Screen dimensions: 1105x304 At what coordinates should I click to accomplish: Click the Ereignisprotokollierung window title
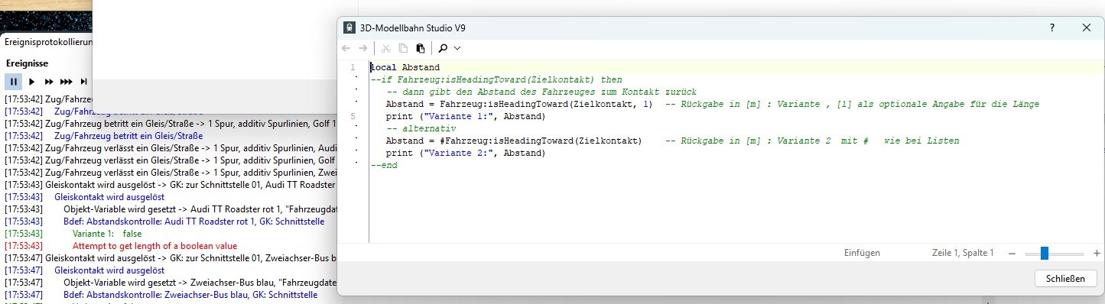[x=47, y=42]
